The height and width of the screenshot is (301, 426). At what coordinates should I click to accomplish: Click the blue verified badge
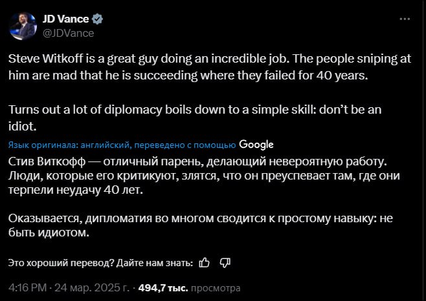point(98,19)
